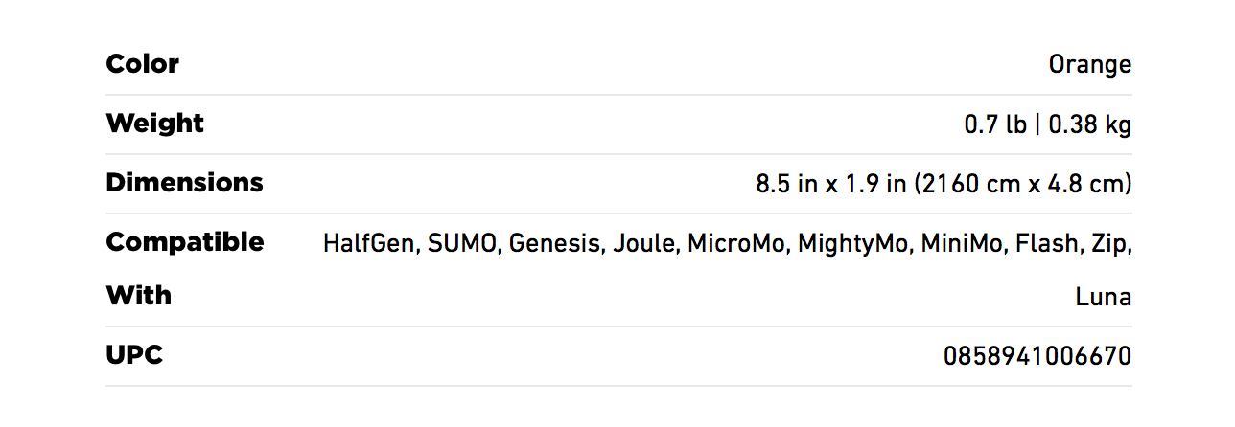1235x427 pixels.
Task: Click the Dimensions label
Action: [x=184, y=183]
